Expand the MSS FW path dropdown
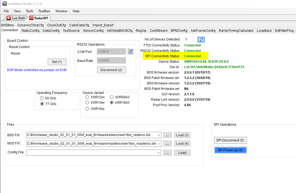The image size is (296, 193). coord(159,144)
